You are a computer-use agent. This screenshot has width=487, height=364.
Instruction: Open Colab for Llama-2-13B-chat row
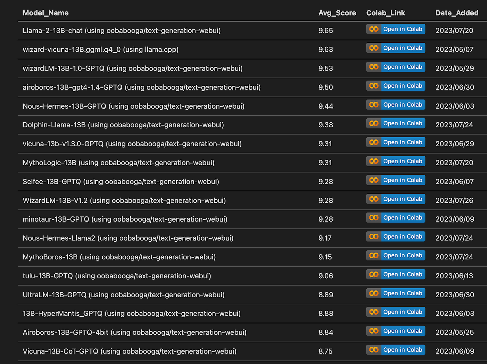pyautogui.click(x=396, y=29)
